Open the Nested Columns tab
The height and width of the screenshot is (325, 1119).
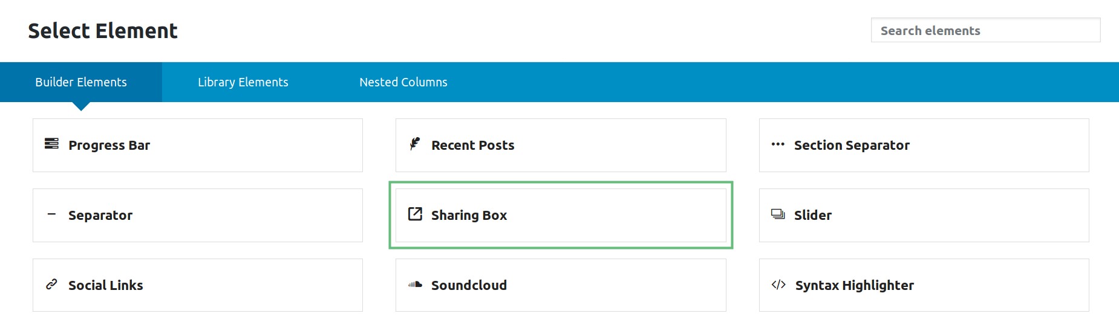coord(403,82)
